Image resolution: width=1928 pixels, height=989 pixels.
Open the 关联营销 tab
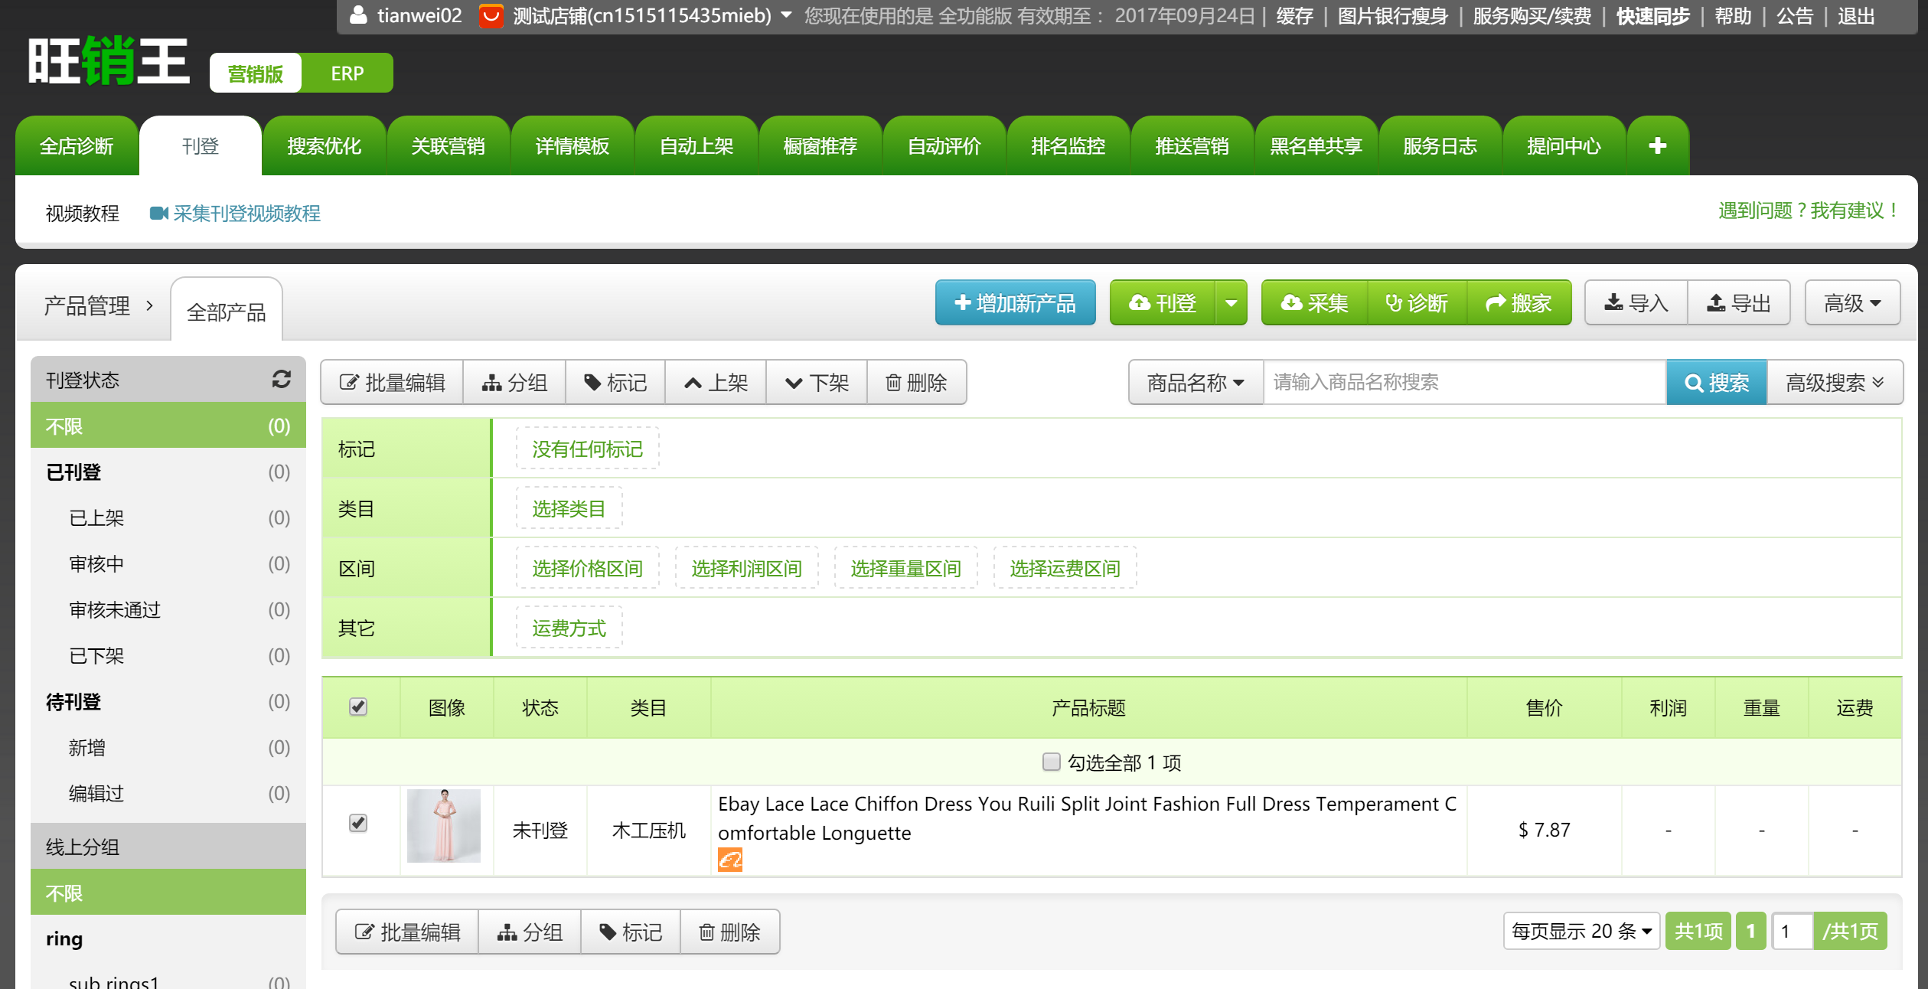[448, 145]
